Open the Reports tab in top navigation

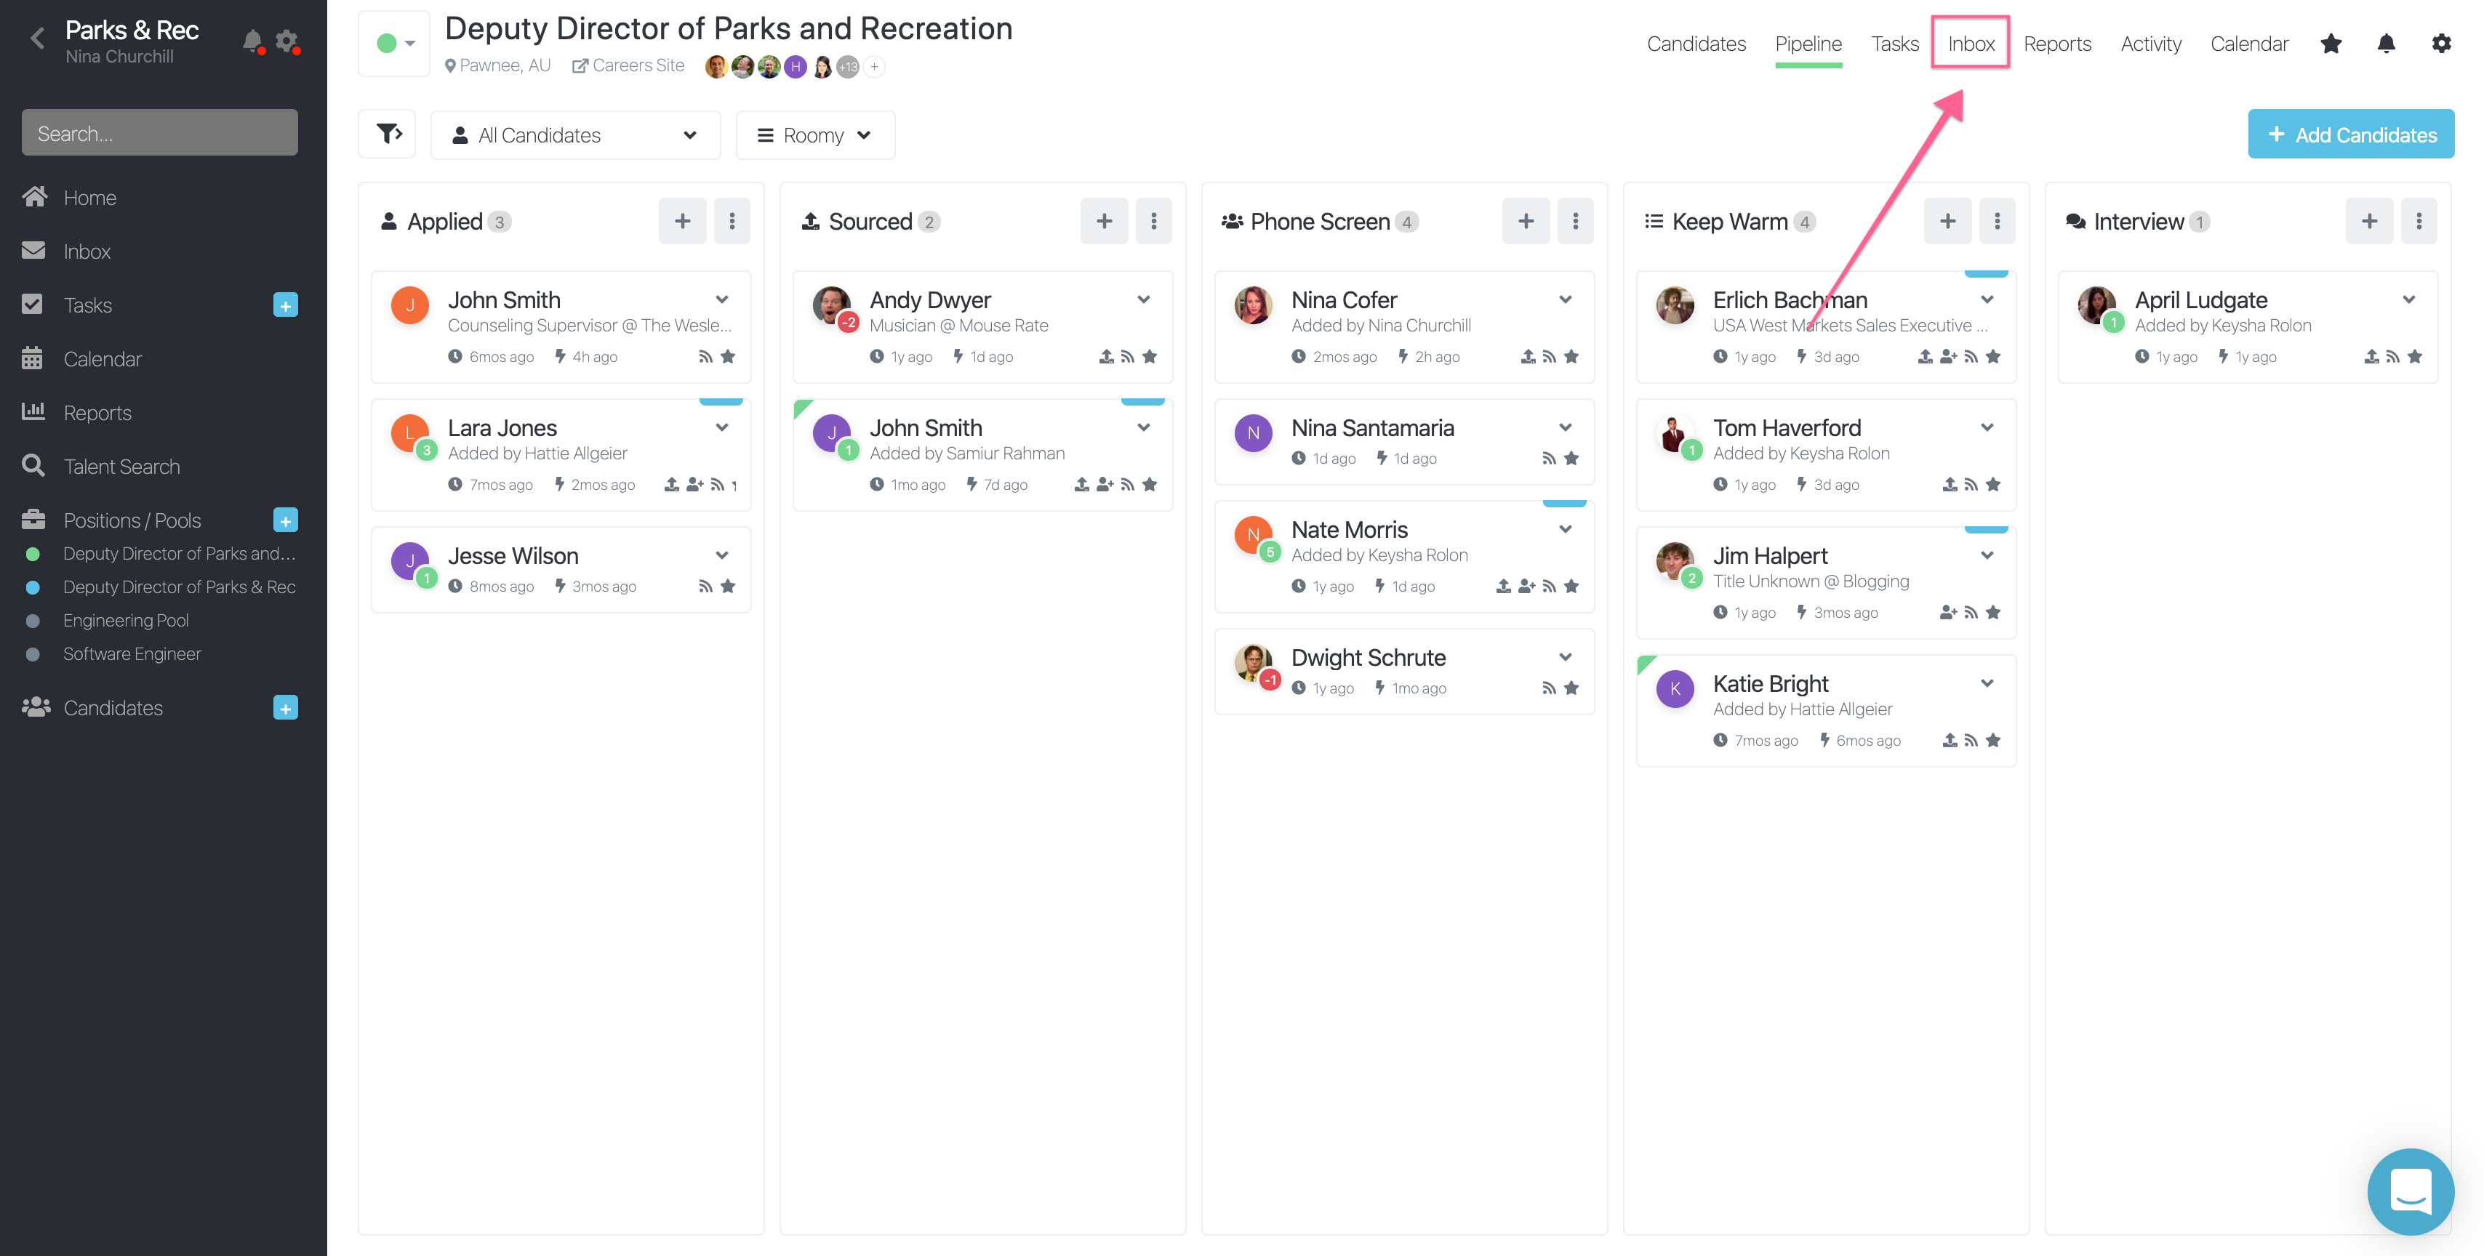click(2057, 44)
